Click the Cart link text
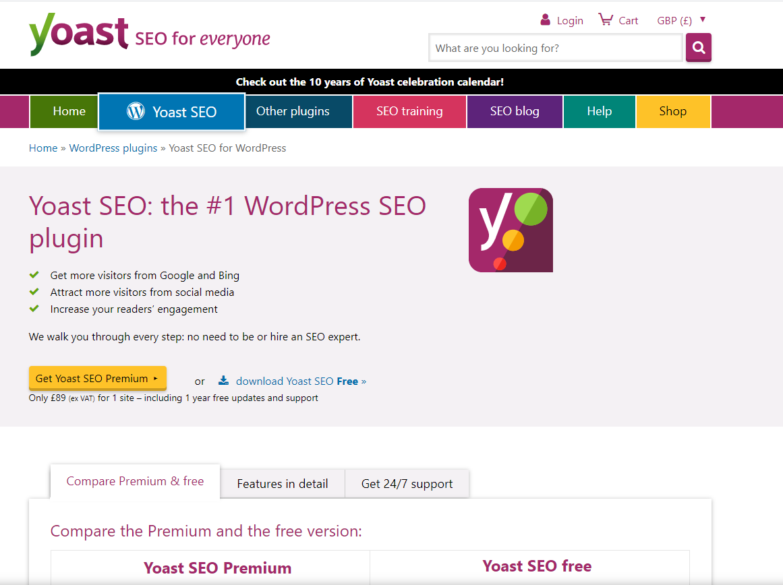Screen dimensions: 783x585 [x=628, y=20]
